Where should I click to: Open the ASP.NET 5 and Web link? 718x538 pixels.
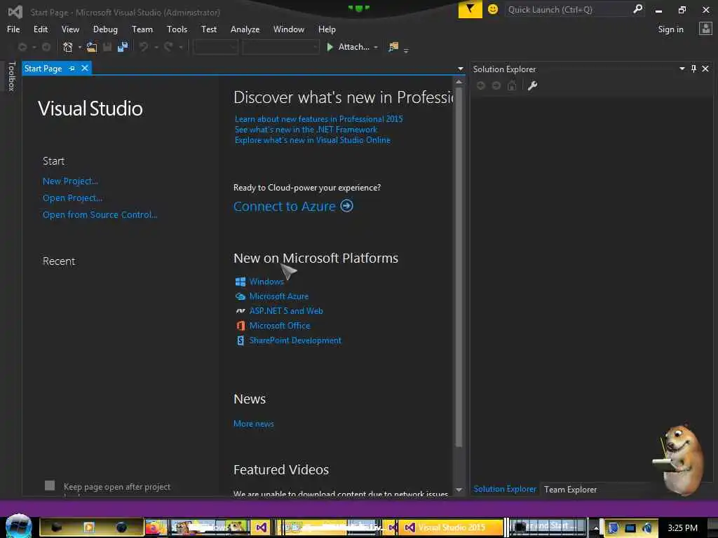point(286,310)
